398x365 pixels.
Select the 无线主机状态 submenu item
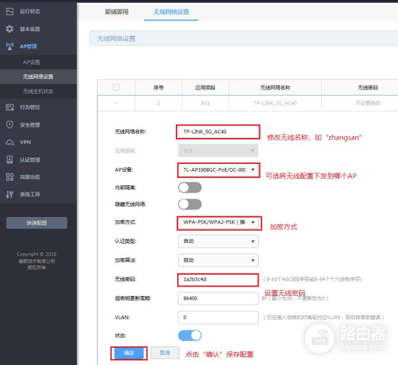coord(38,91)
